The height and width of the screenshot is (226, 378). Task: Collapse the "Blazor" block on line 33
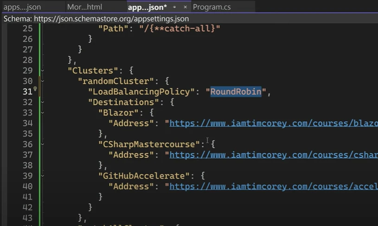42,113
